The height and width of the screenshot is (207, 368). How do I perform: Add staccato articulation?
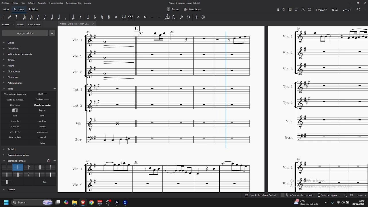(159, 17)
